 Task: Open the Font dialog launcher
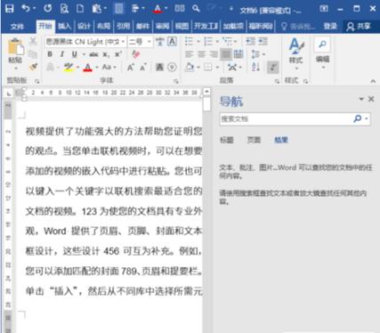click(176, 81)
